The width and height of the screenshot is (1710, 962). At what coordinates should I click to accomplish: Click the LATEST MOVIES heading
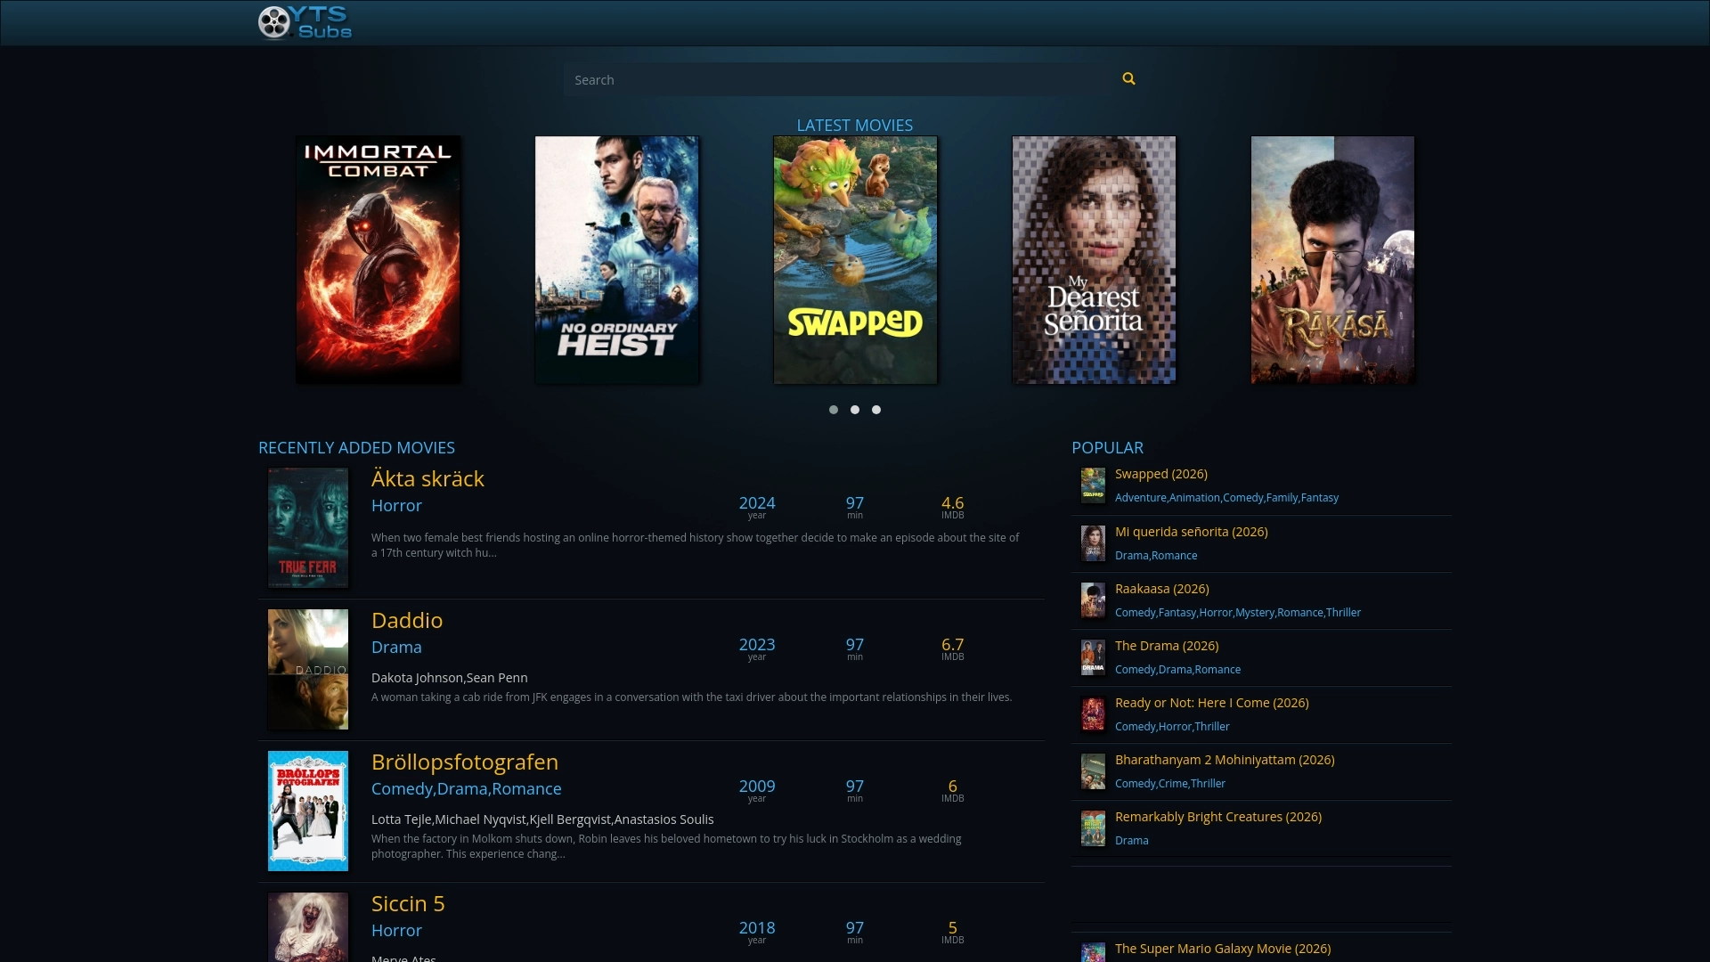pyautogui.click(x=855, y=126)
